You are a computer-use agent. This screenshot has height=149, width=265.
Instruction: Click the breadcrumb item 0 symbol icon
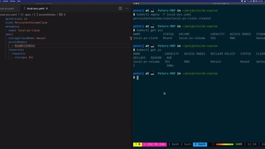[61, 14]
